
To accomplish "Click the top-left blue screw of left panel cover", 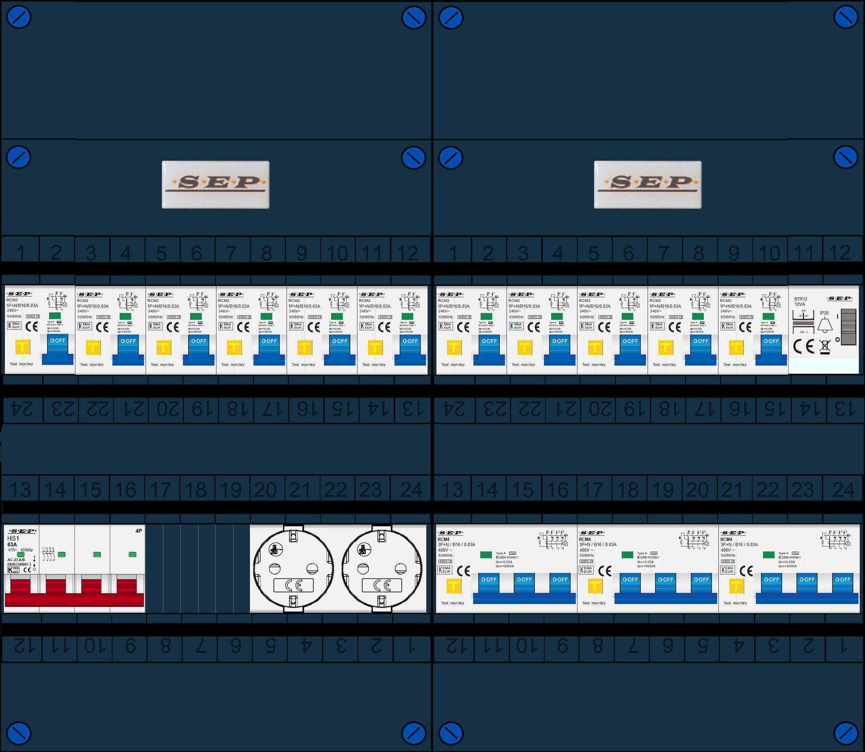I will point(19,17).
